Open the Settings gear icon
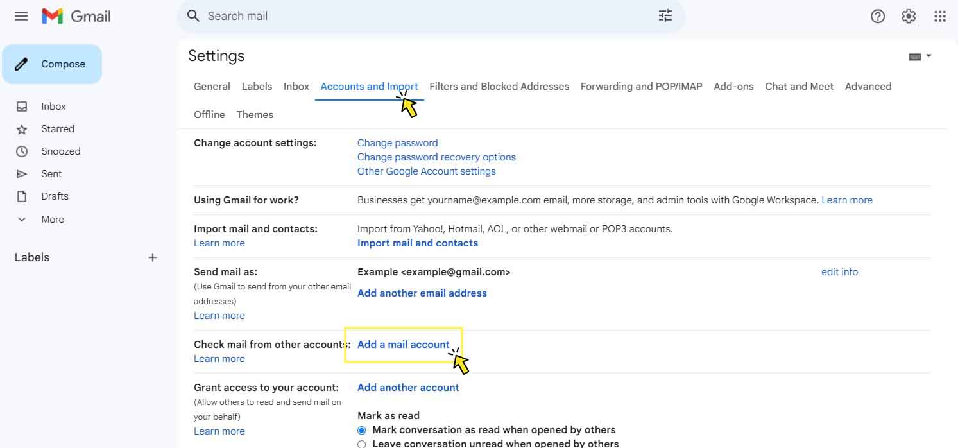958x448 pixels. [x=909, y=15]
